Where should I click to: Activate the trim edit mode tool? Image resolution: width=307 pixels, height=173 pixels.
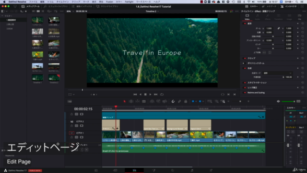click(131, 101)
